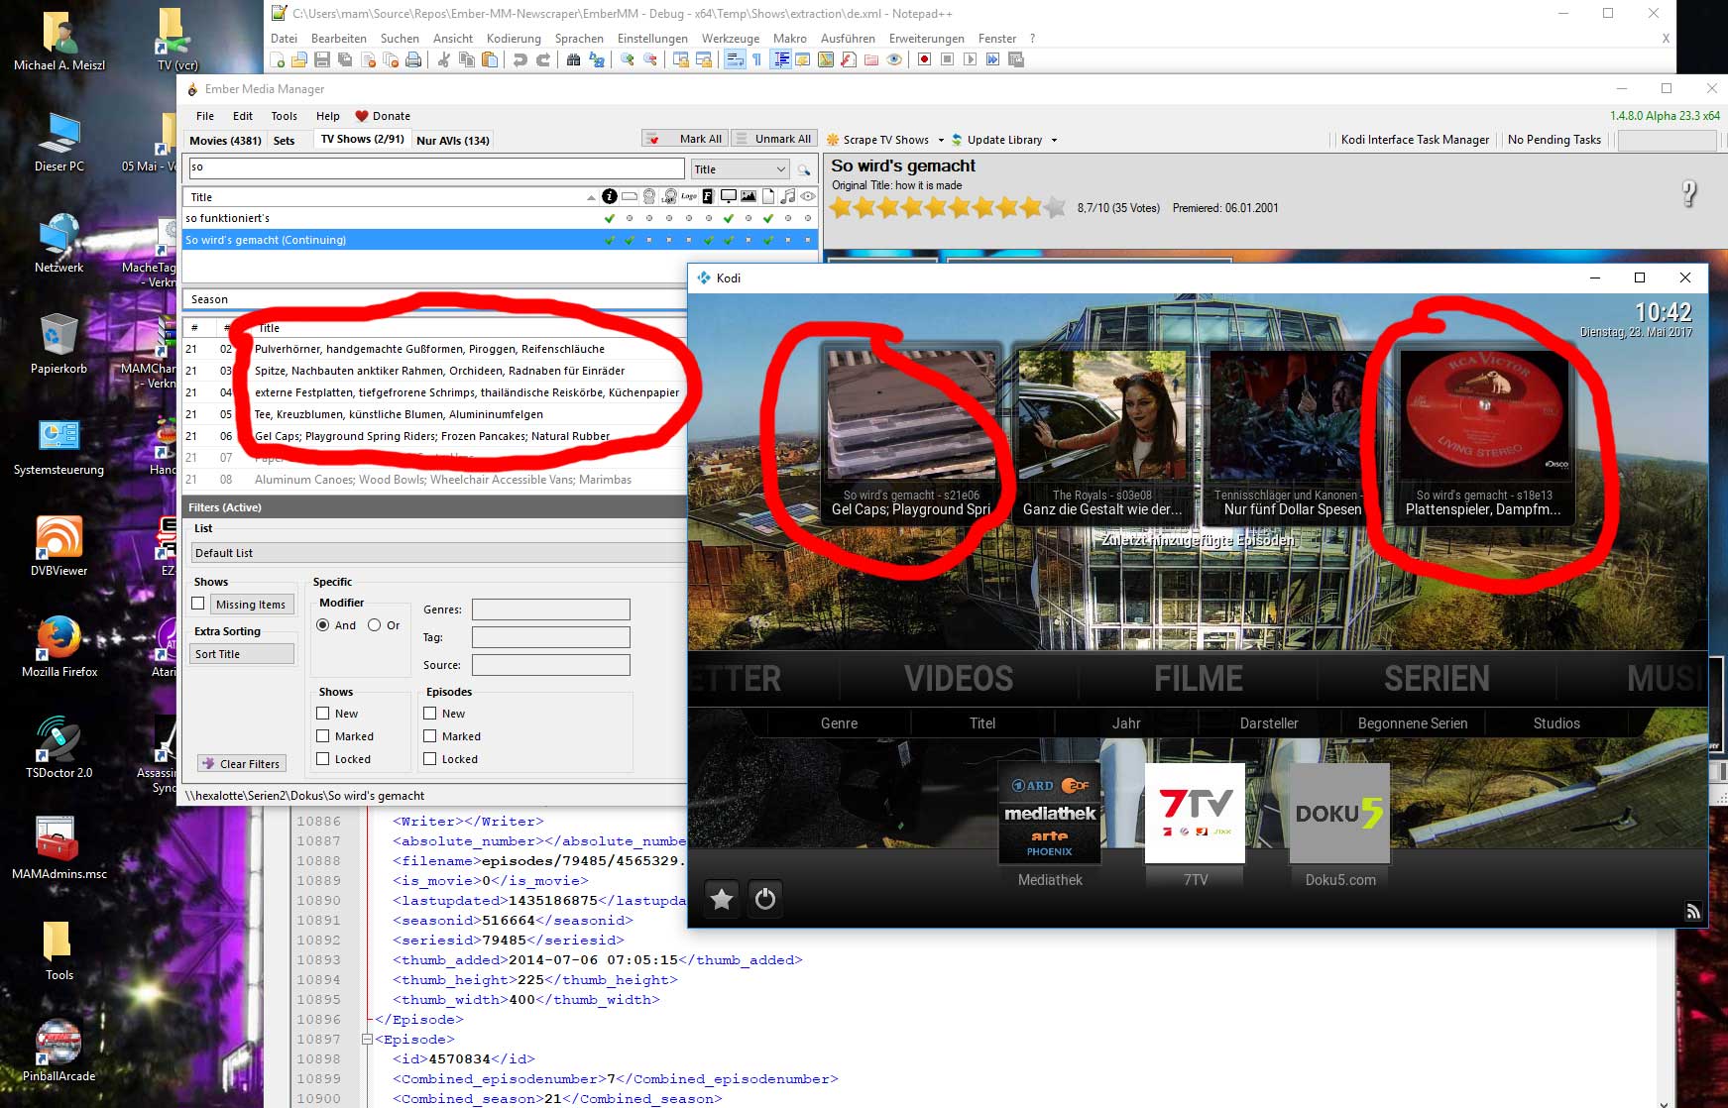This screenshot has height=1108, width=1728.
Task: Click Clear Filters button
Action: click(x=242, y=764)
